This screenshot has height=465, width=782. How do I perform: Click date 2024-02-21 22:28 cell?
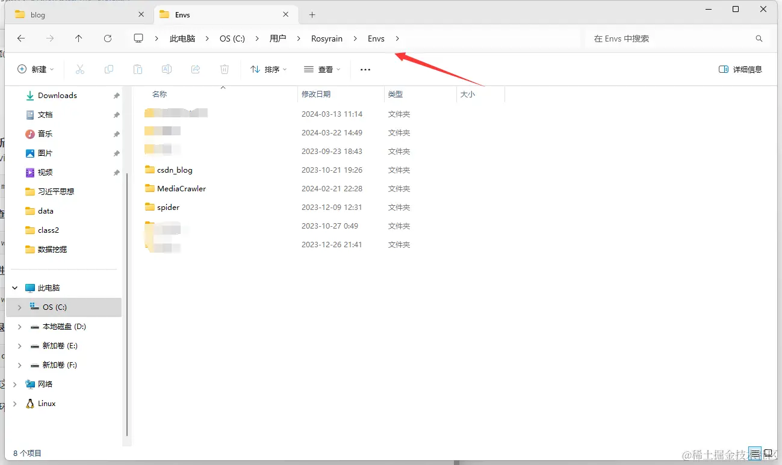pyautogui.click(x=332, y=188)
